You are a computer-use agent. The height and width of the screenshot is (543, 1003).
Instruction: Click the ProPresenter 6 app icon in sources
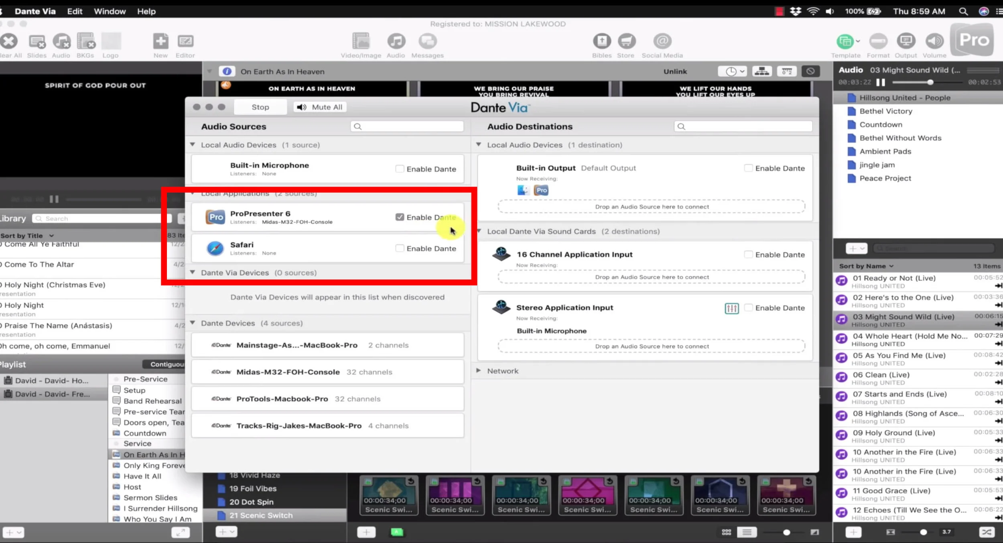pos(215,217)
